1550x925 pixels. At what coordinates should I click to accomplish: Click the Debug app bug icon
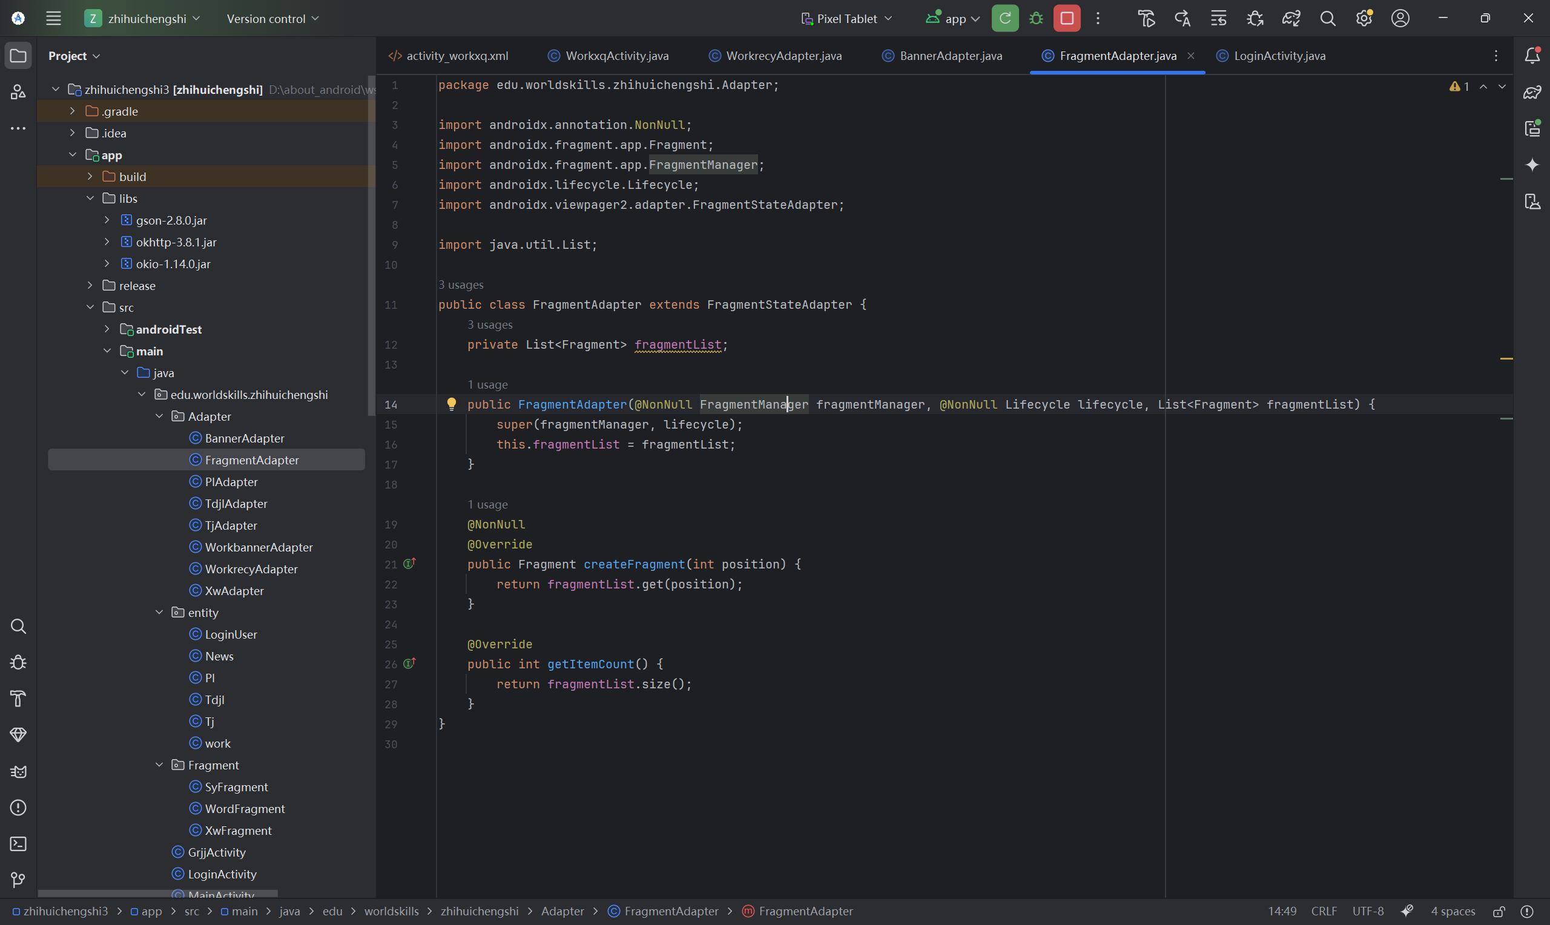click(1036, 19)
